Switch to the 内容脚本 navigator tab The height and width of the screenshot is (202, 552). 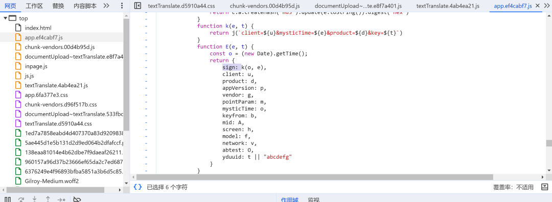pos(85,6)
